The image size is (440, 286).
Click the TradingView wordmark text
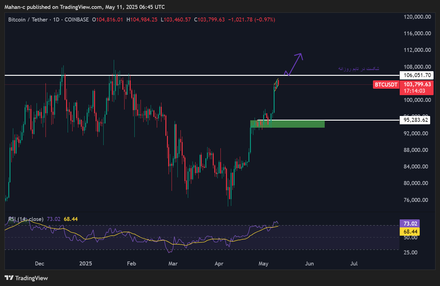31,278
